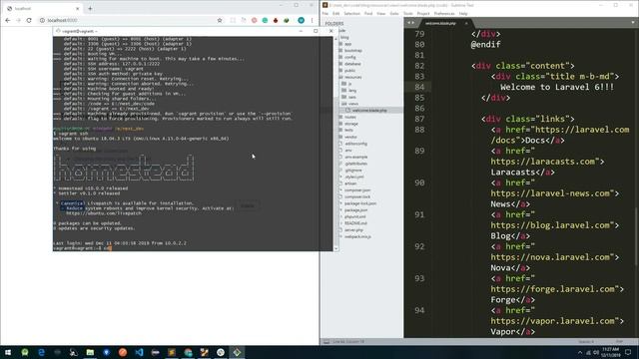Close the welcome.blade.php tab
This screenshot has width=639, height=359.
[466, 23]
